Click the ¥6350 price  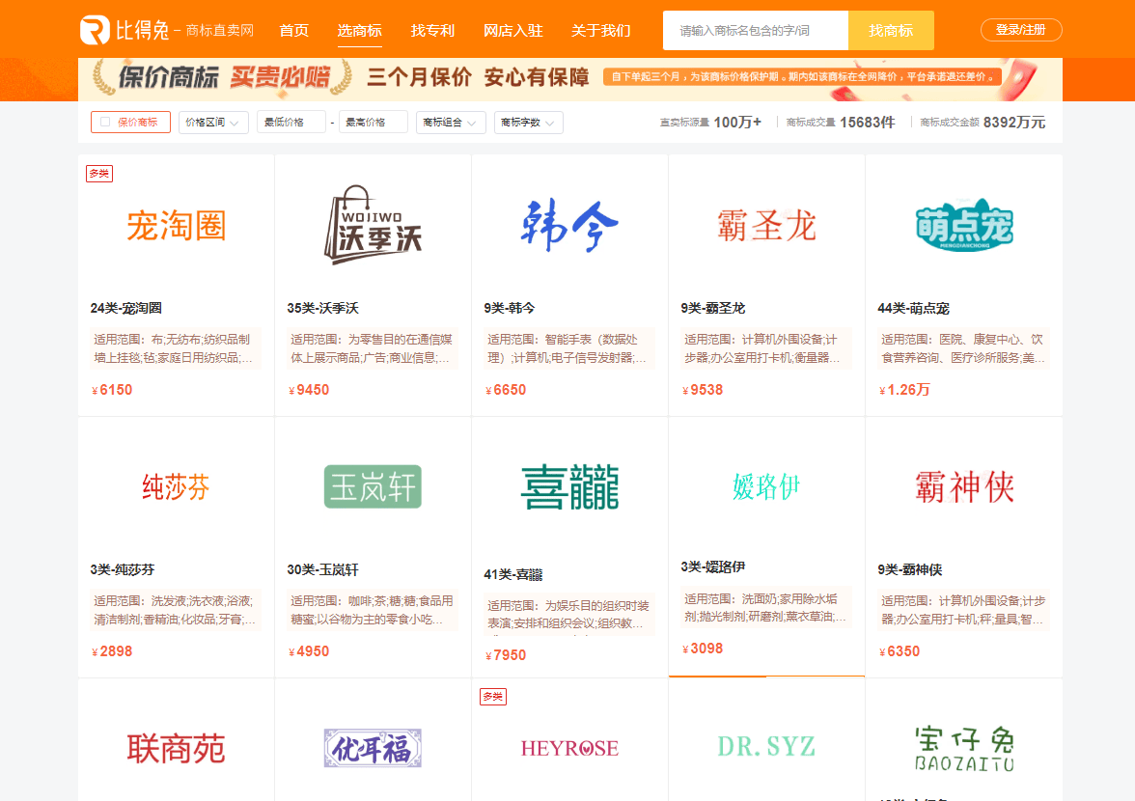900,651
